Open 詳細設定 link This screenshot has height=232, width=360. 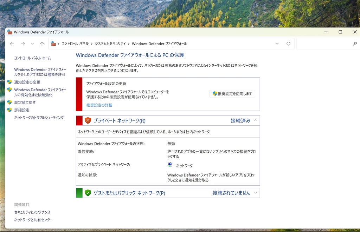(x=22, y=110)
